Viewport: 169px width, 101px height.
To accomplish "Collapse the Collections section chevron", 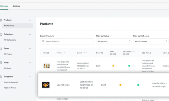I will (30, 34).
